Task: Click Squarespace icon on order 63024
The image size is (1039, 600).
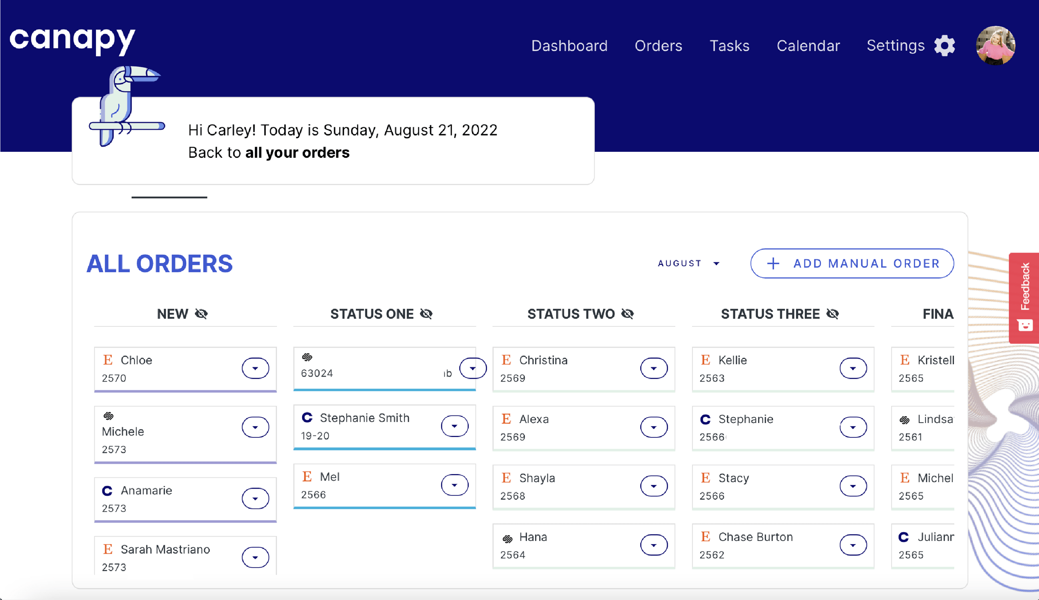Action: click(x=307, y=357)
